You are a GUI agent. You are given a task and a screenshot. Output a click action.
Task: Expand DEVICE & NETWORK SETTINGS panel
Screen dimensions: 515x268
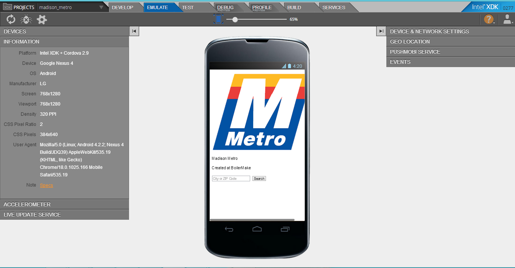tap(450, 31)
